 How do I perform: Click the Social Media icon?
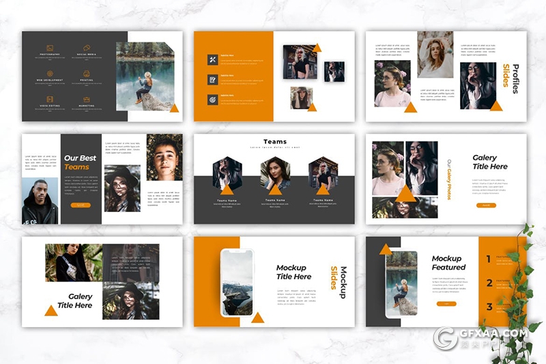point(87,47)
